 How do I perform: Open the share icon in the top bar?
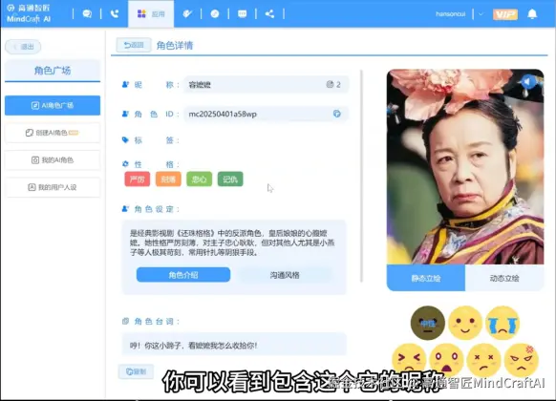269,13
